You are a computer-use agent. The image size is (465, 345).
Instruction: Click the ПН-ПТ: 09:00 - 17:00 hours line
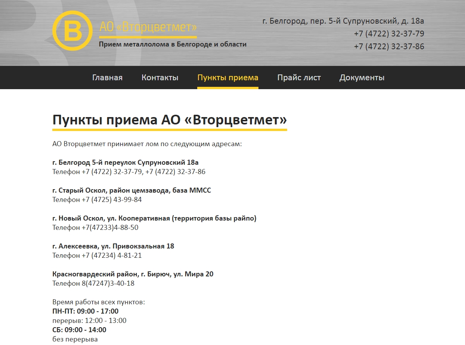point(85,311)
